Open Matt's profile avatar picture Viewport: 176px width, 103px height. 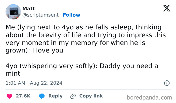click(x=13, y=12)
